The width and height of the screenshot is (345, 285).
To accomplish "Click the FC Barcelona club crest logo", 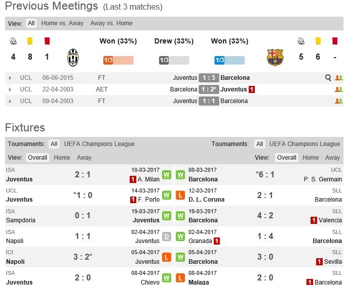I will tap(275, 57).
